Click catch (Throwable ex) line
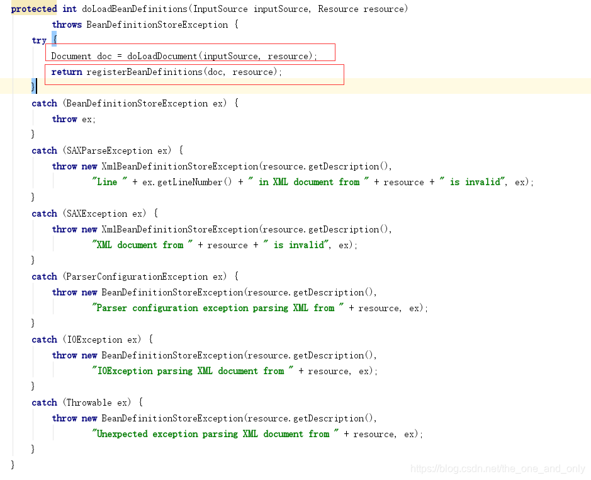Screen dimensions: 591x480 [87, 403]
